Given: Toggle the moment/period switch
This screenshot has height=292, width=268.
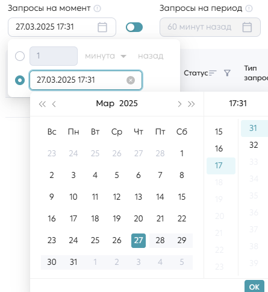Looking at the screenshot, I should coord(134,27).
